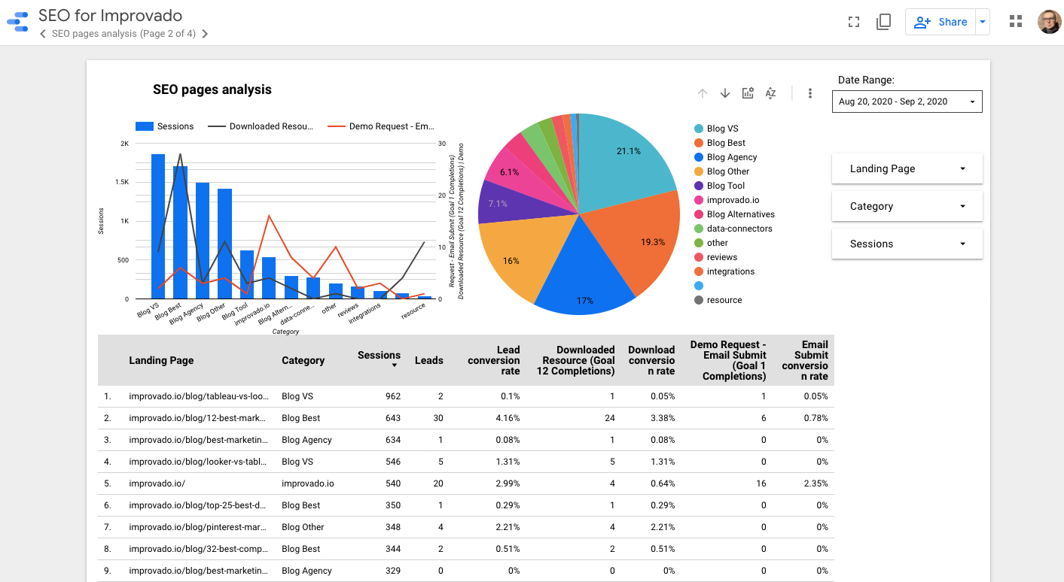Click the Share button
The width and height of the screenshot is (1064, 582).
941,22
